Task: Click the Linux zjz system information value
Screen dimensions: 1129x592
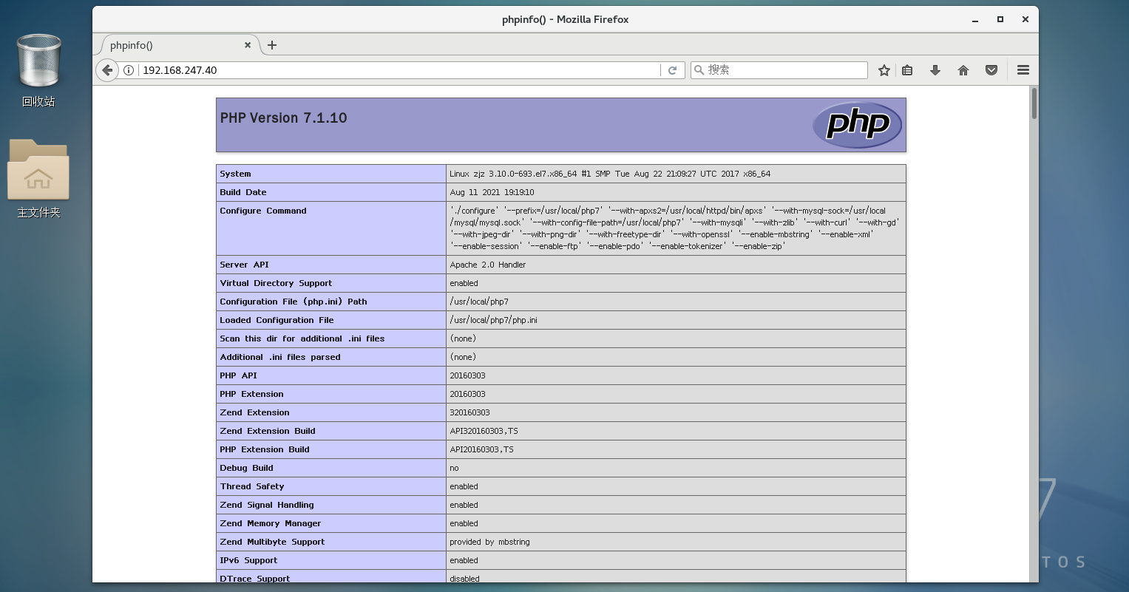Action: (610, 174)
